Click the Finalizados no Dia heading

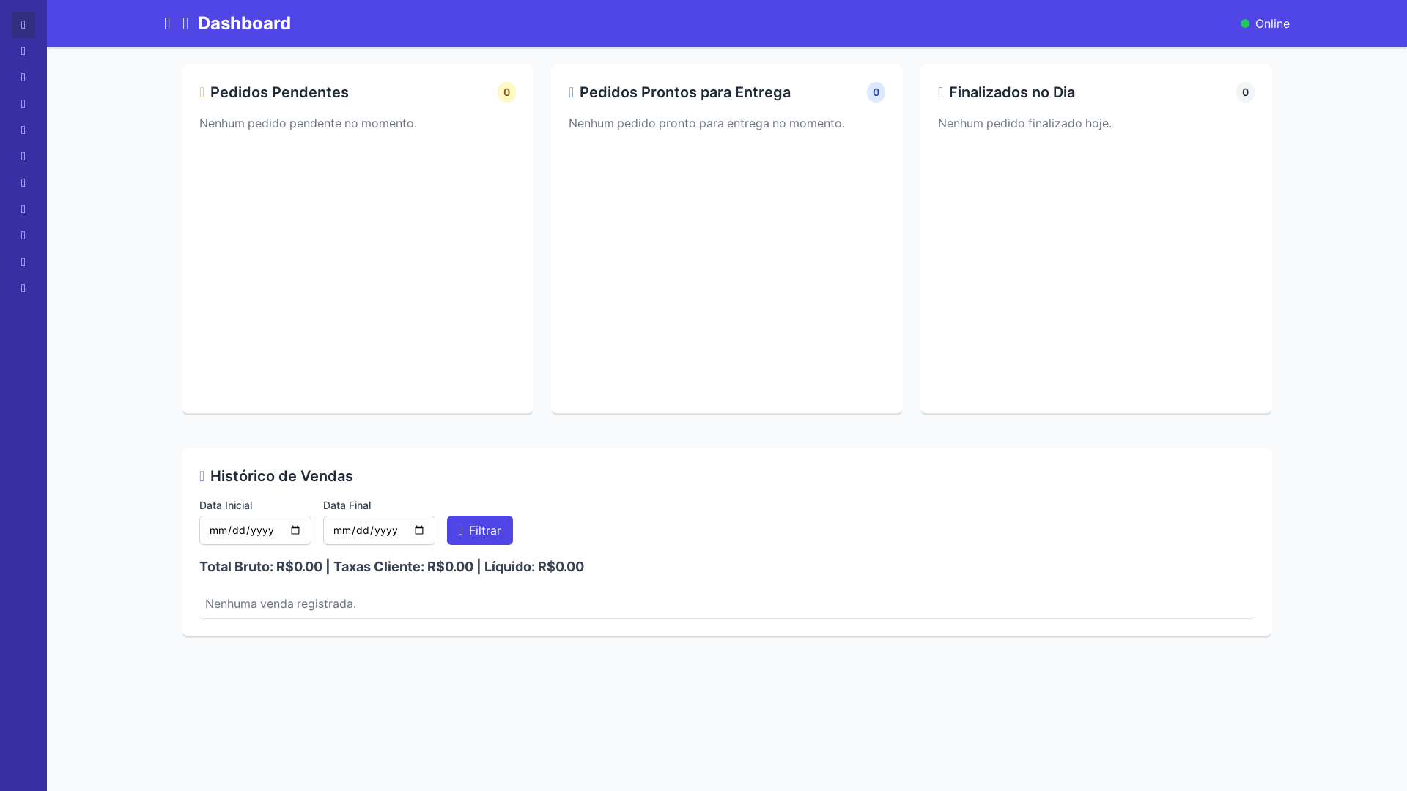pos(1012,92)
